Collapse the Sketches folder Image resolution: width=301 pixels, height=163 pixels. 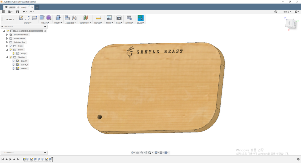(7, 57)
